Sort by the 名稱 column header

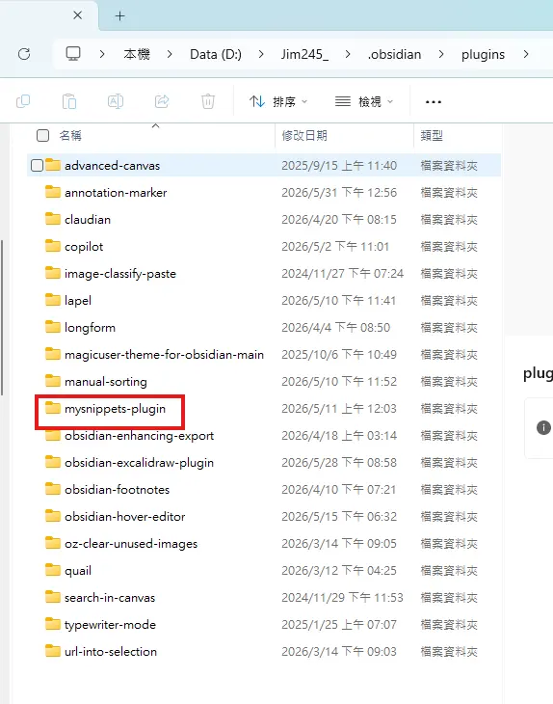(70, 136)
